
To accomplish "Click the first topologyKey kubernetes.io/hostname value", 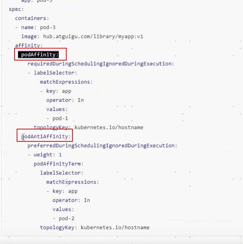I will (109, 128).
